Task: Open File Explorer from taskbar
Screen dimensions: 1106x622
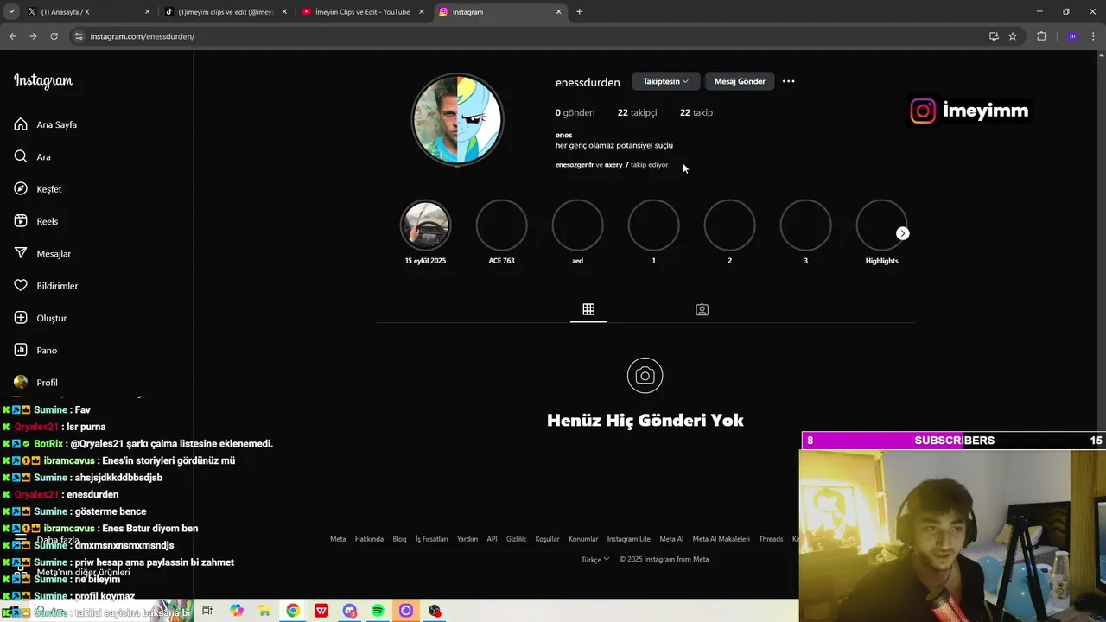Action: point(264,611)
